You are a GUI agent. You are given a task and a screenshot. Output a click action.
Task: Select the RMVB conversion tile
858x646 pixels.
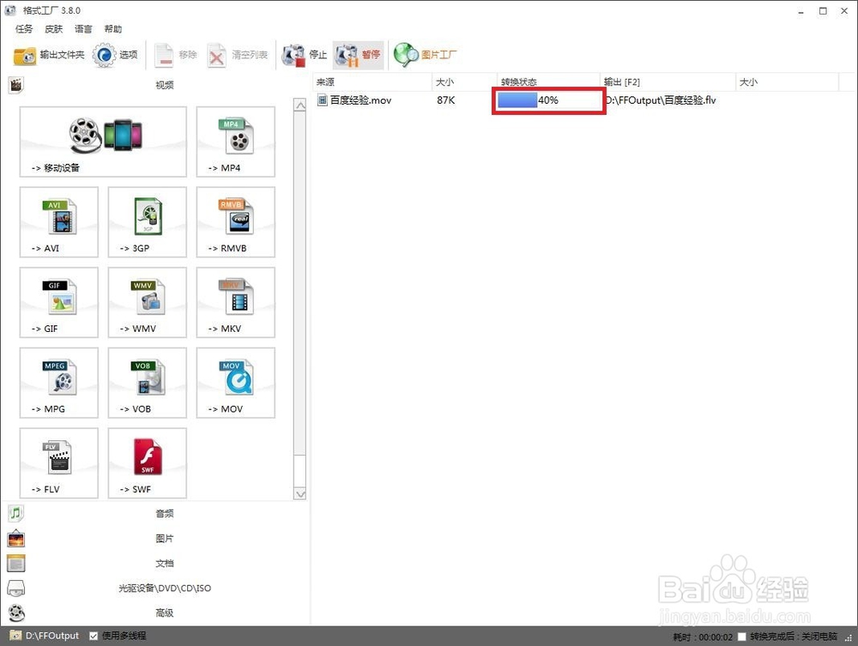pyautogui.click(x=236, y=222)
